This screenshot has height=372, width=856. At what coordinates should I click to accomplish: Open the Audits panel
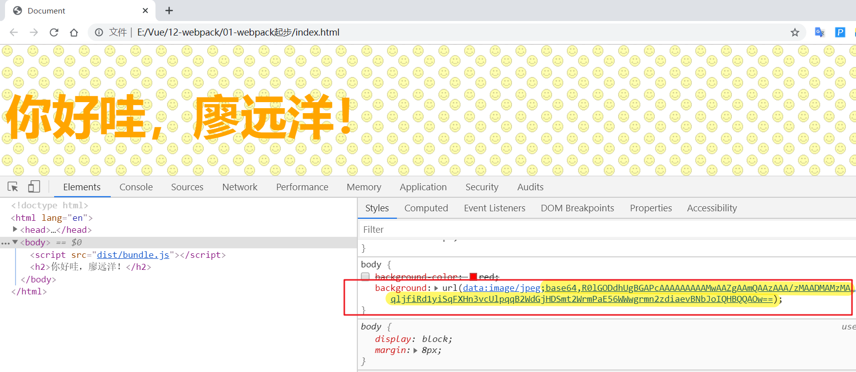[530, 187]
